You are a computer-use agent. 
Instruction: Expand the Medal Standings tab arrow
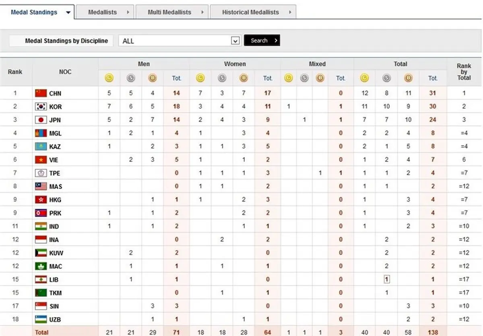[x=68, y=12]
